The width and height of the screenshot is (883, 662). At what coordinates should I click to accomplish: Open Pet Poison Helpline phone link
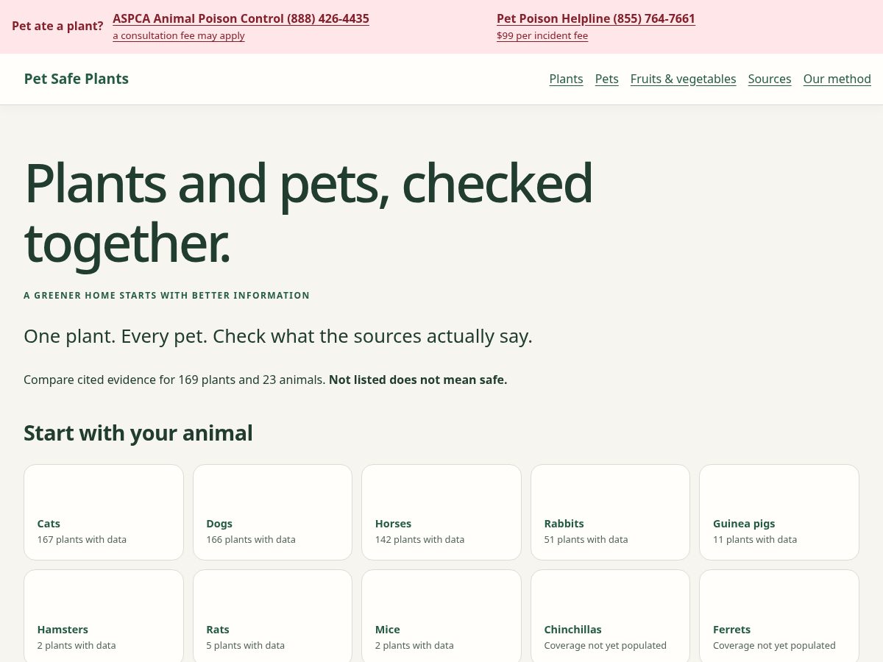[x=595, y=18]
